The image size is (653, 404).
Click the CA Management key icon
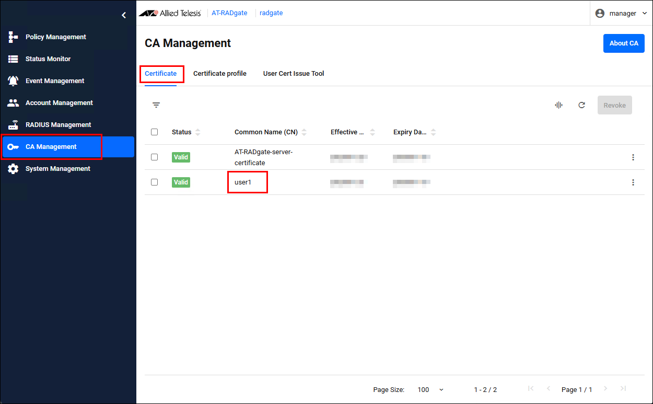tap(14, 147)
